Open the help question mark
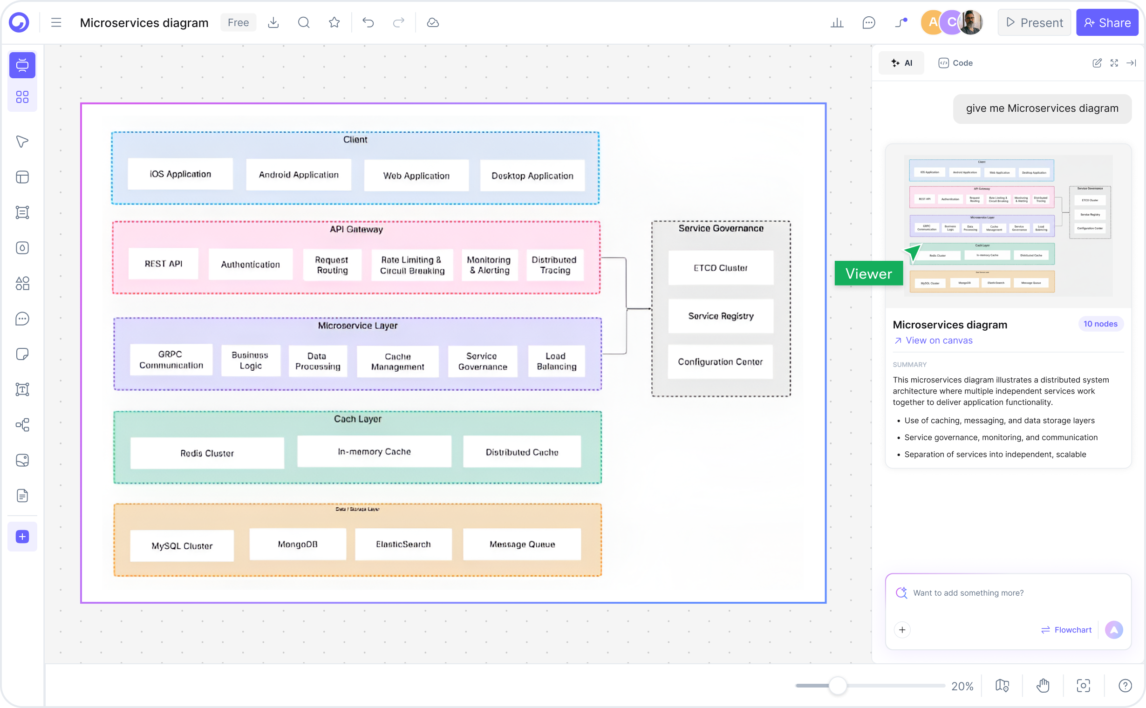 pos(1126,686)
